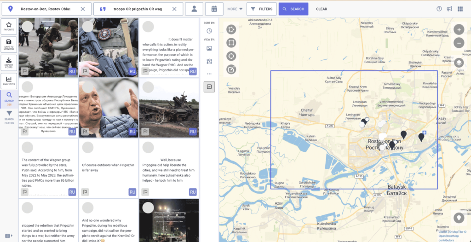Screen dimensions: 471x242
Task: Click the Chaltyr' label on the map
Action: pyautogui.click(x=307, y=112)
